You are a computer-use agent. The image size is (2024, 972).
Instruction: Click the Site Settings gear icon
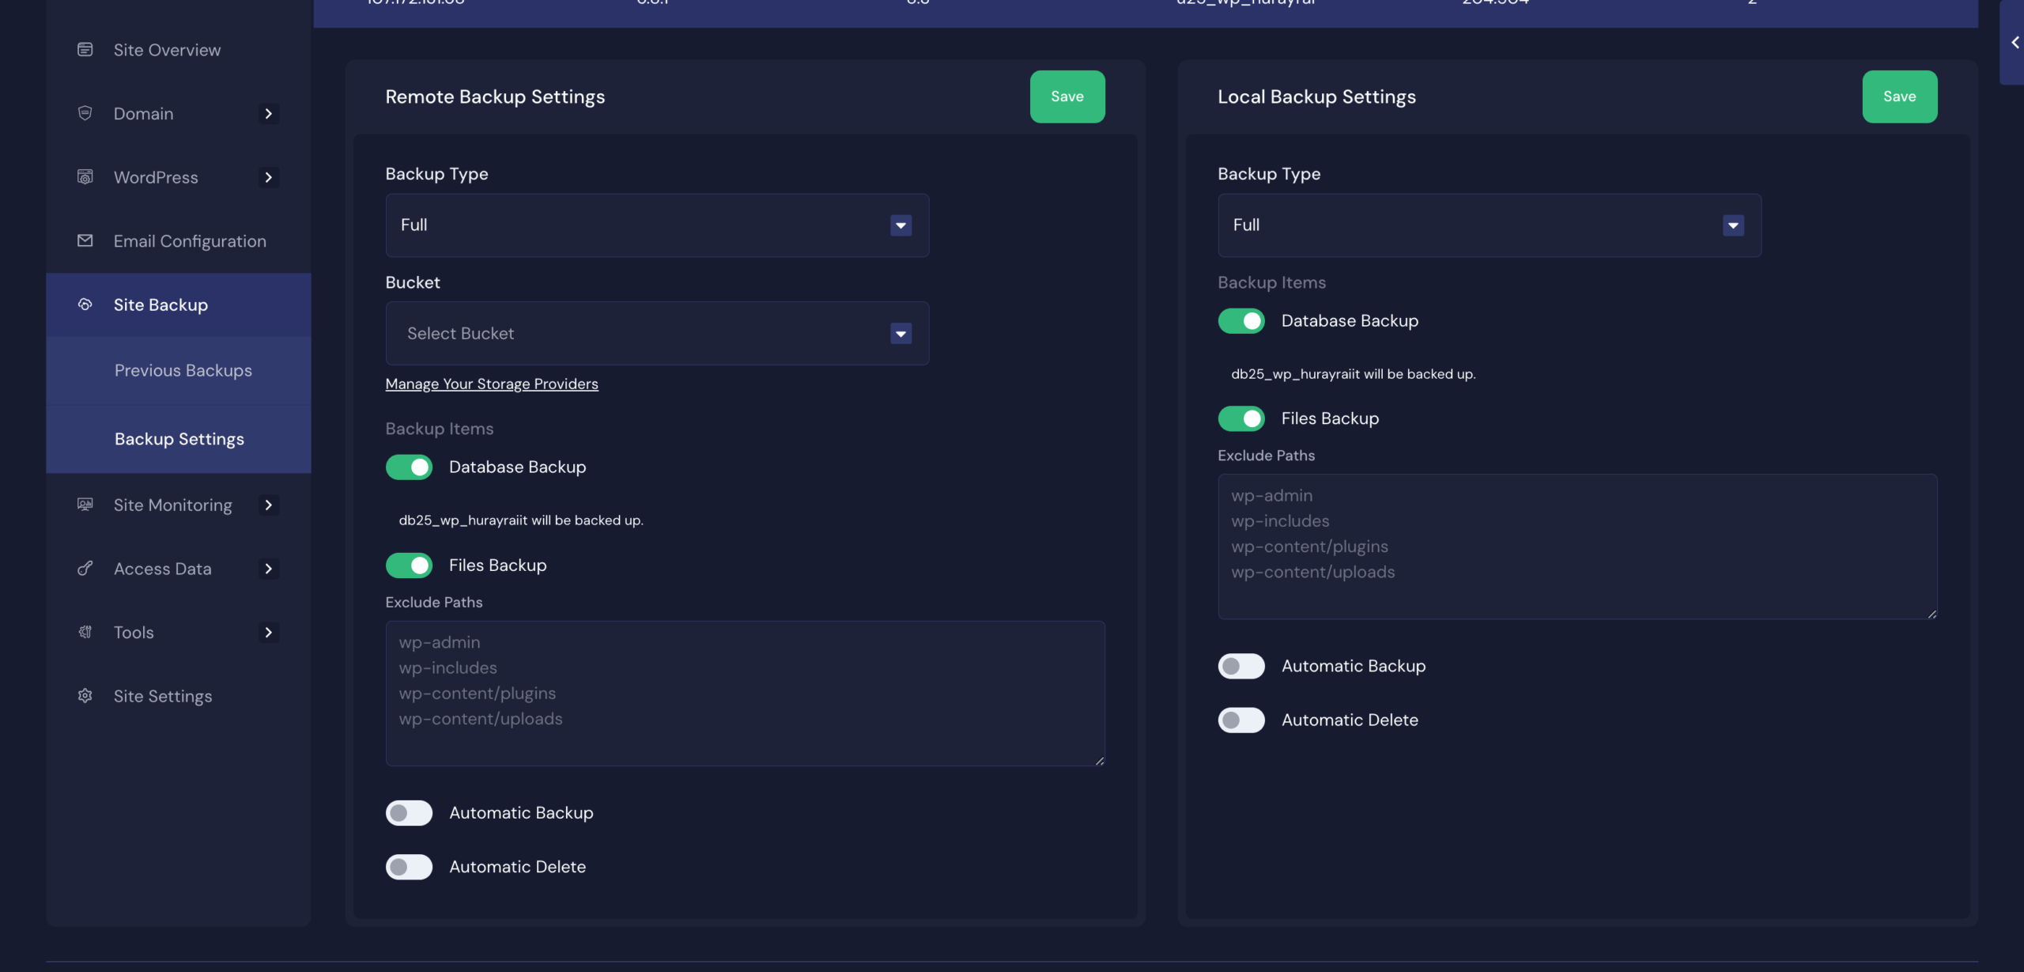point(85,696)
